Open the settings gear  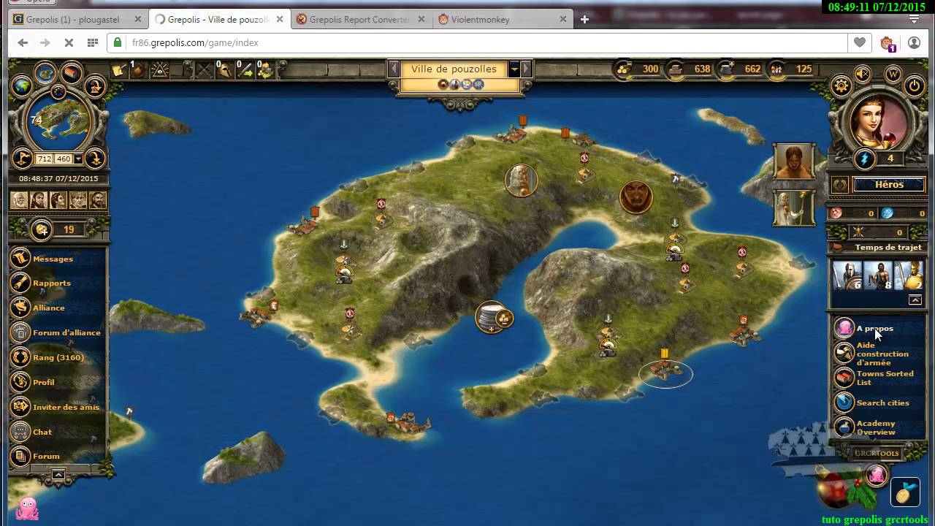point(841,86)
